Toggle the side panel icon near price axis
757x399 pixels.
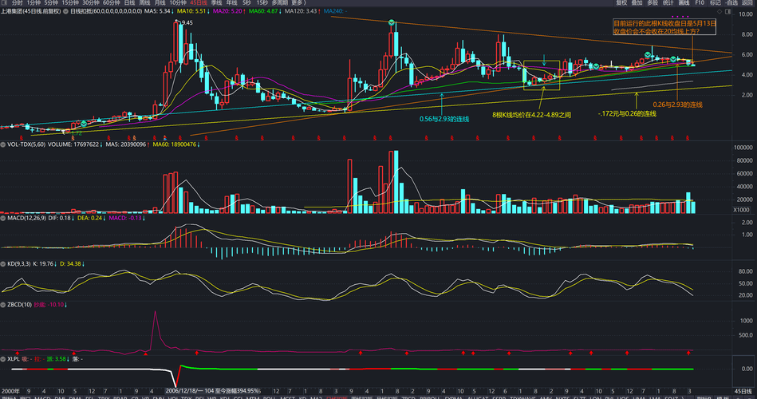coord(728,11)
